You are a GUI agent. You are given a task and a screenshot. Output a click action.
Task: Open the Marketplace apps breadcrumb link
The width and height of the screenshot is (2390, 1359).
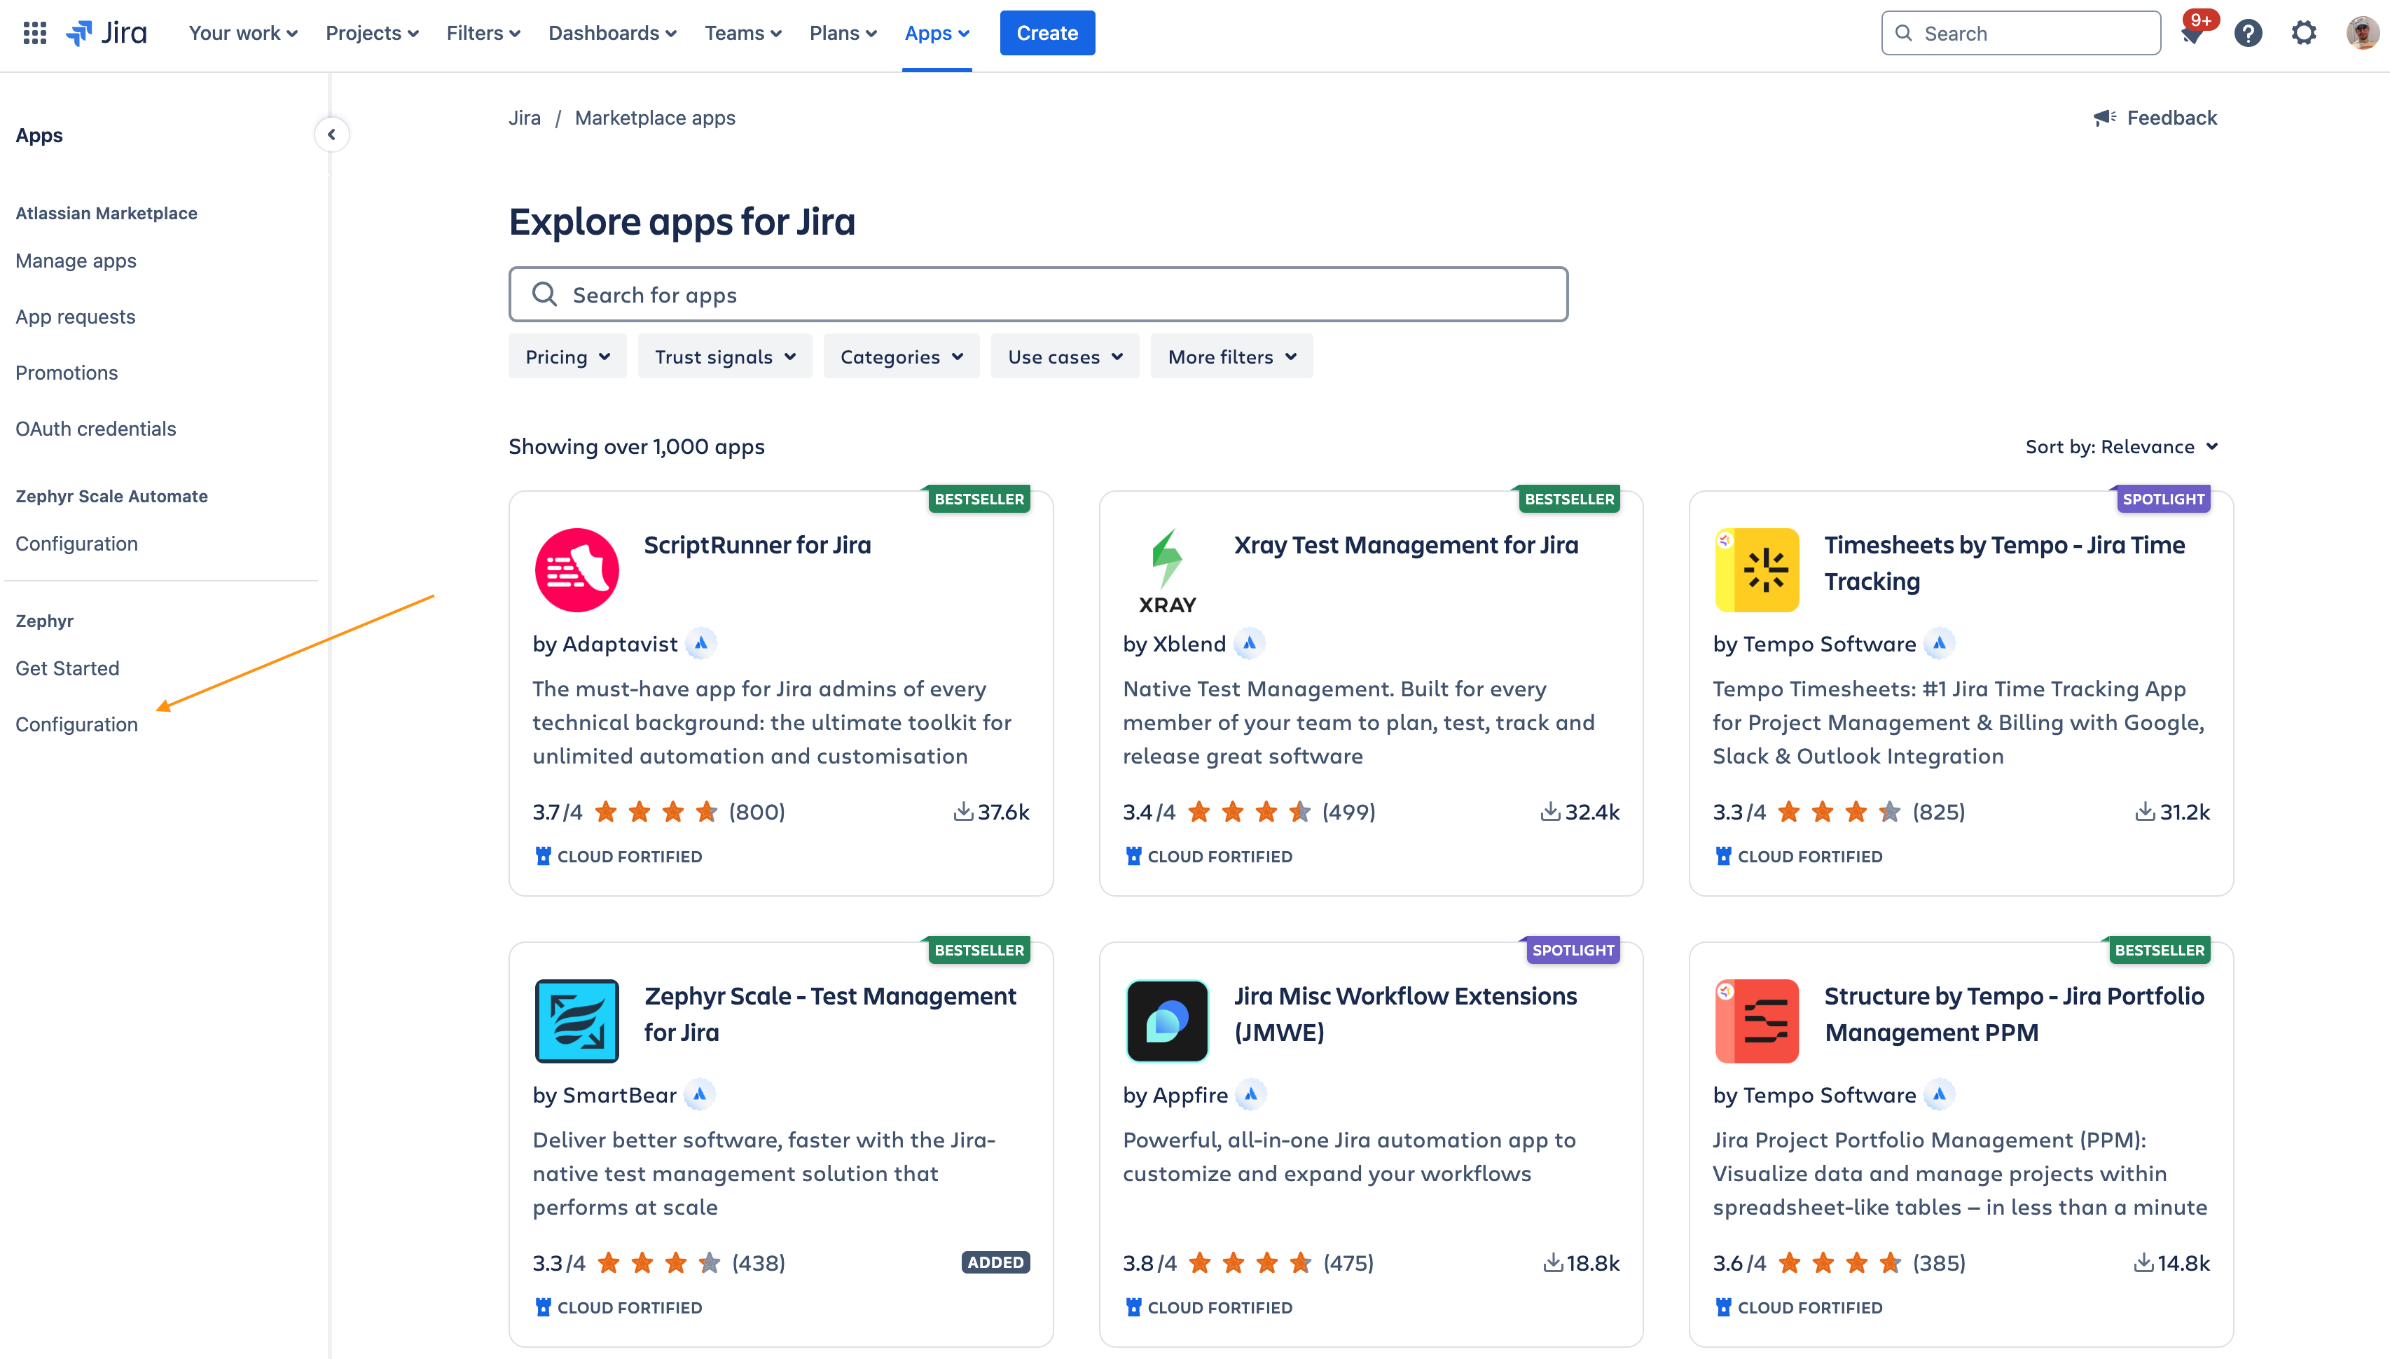click(654, 118)
